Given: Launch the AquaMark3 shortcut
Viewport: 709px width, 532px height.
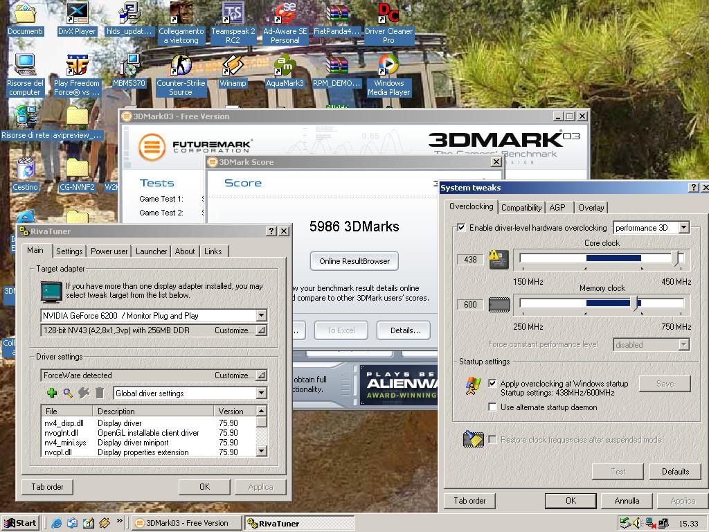Looking at the screenshot, I should 285,71.
